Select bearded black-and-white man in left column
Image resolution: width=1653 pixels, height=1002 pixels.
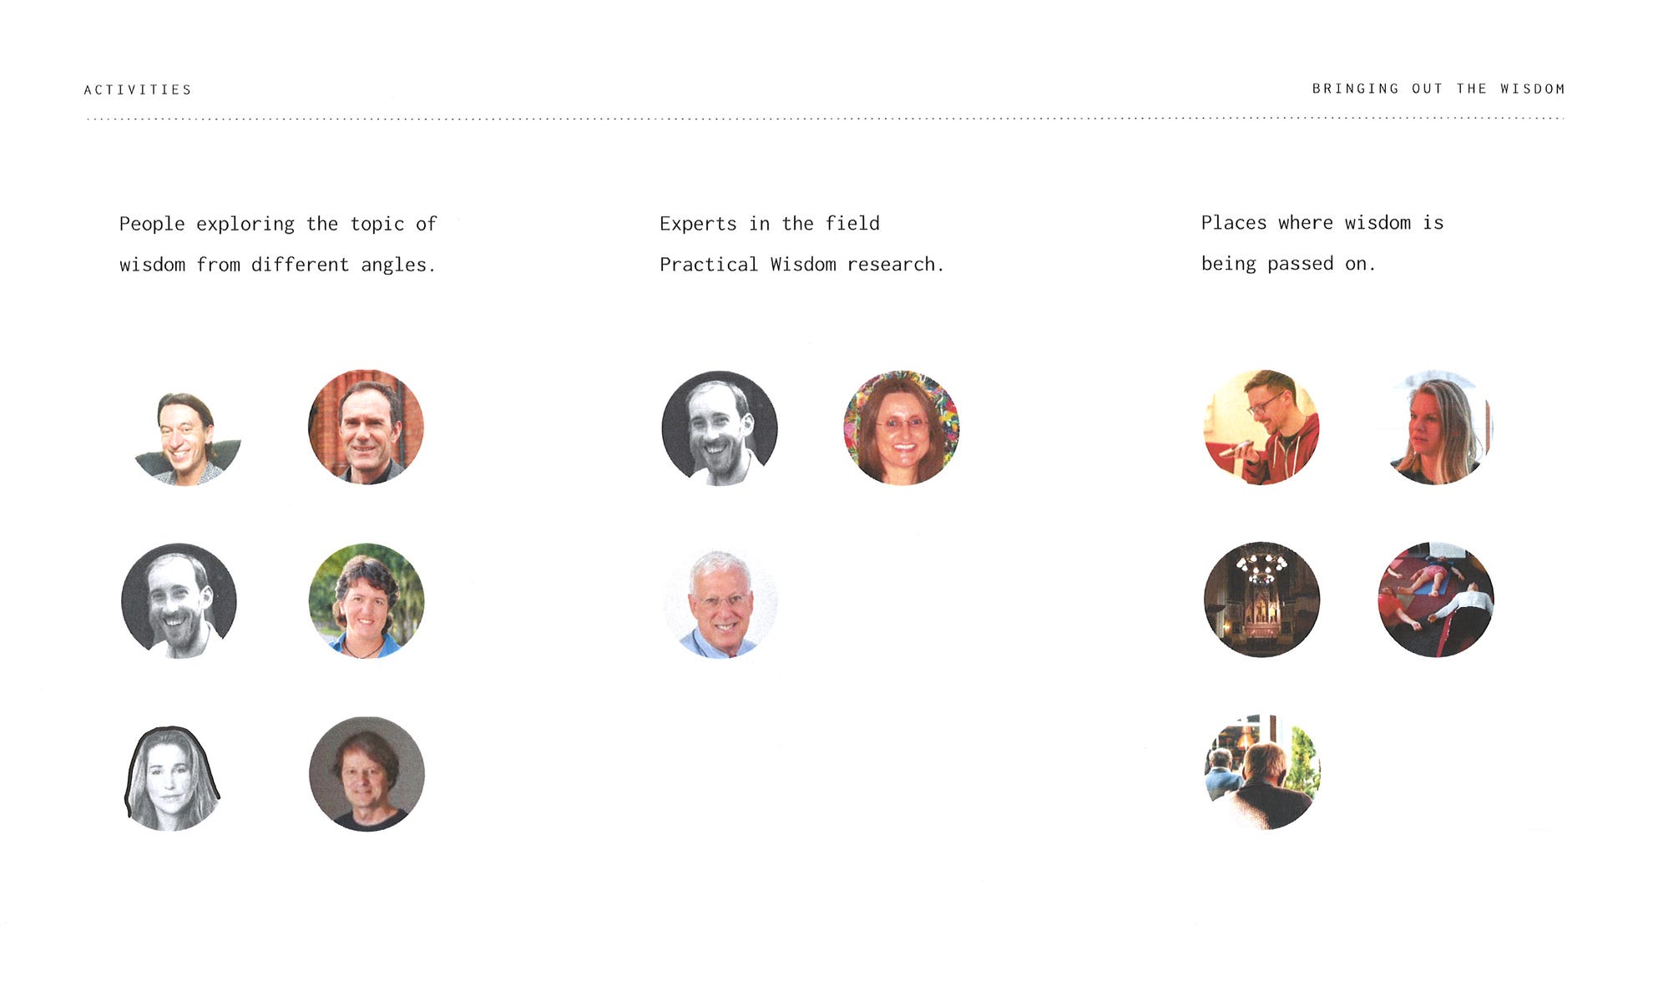[x=179, y=600]
